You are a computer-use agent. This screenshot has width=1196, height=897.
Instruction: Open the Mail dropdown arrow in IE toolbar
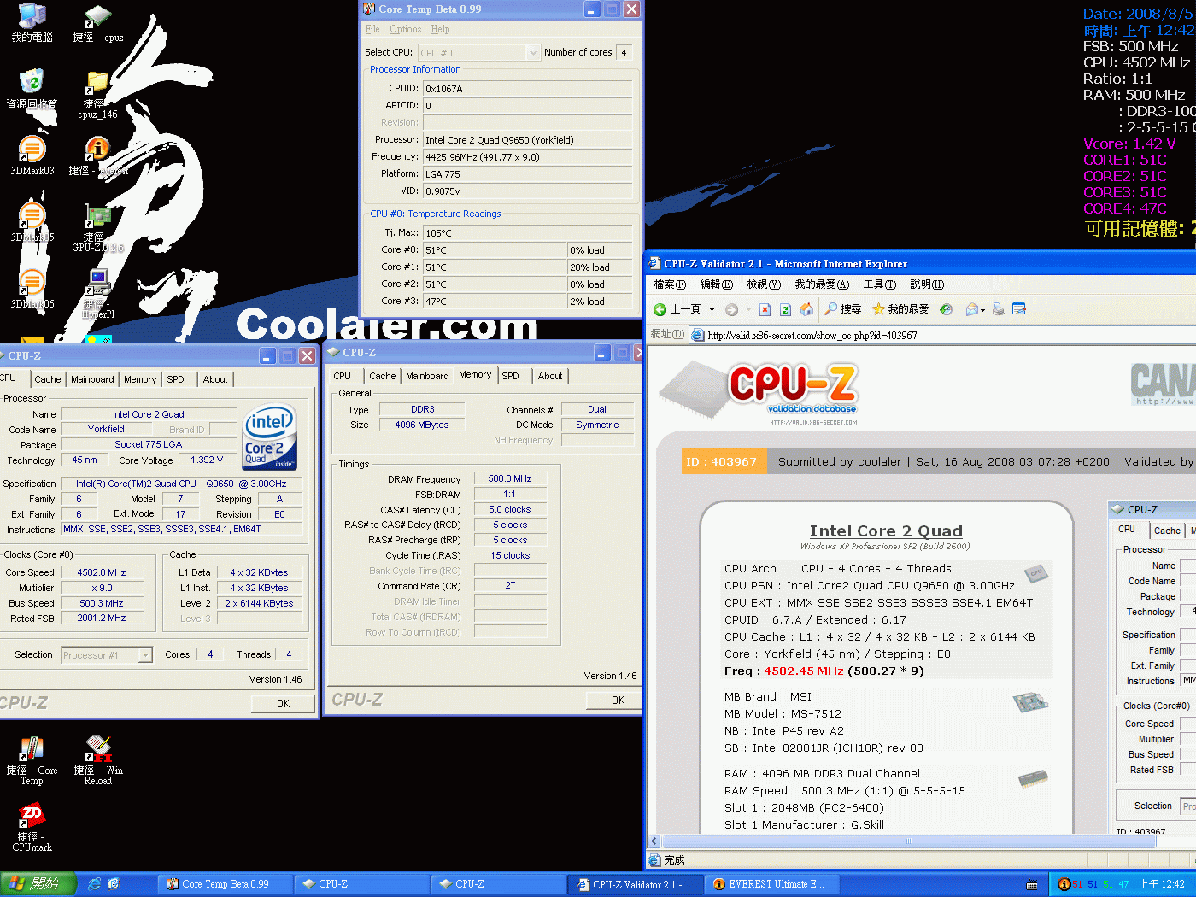pyautogui.click(x=983, y=309)
